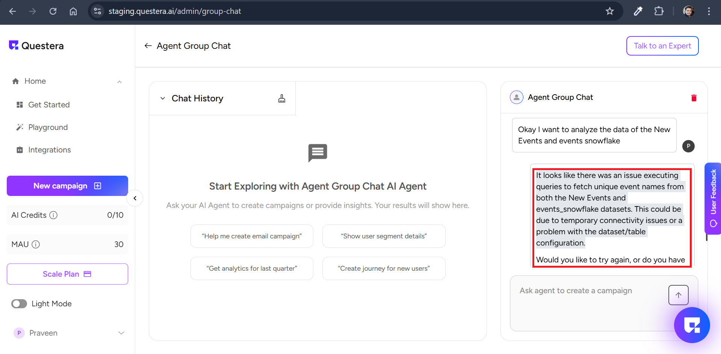Open the eyedropper extension icon

pyautogui.click(x=638, y=11)
